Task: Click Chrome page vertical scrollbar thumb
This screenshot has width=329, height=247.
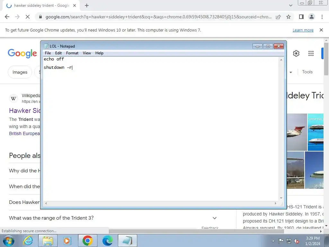Action: 326,59
